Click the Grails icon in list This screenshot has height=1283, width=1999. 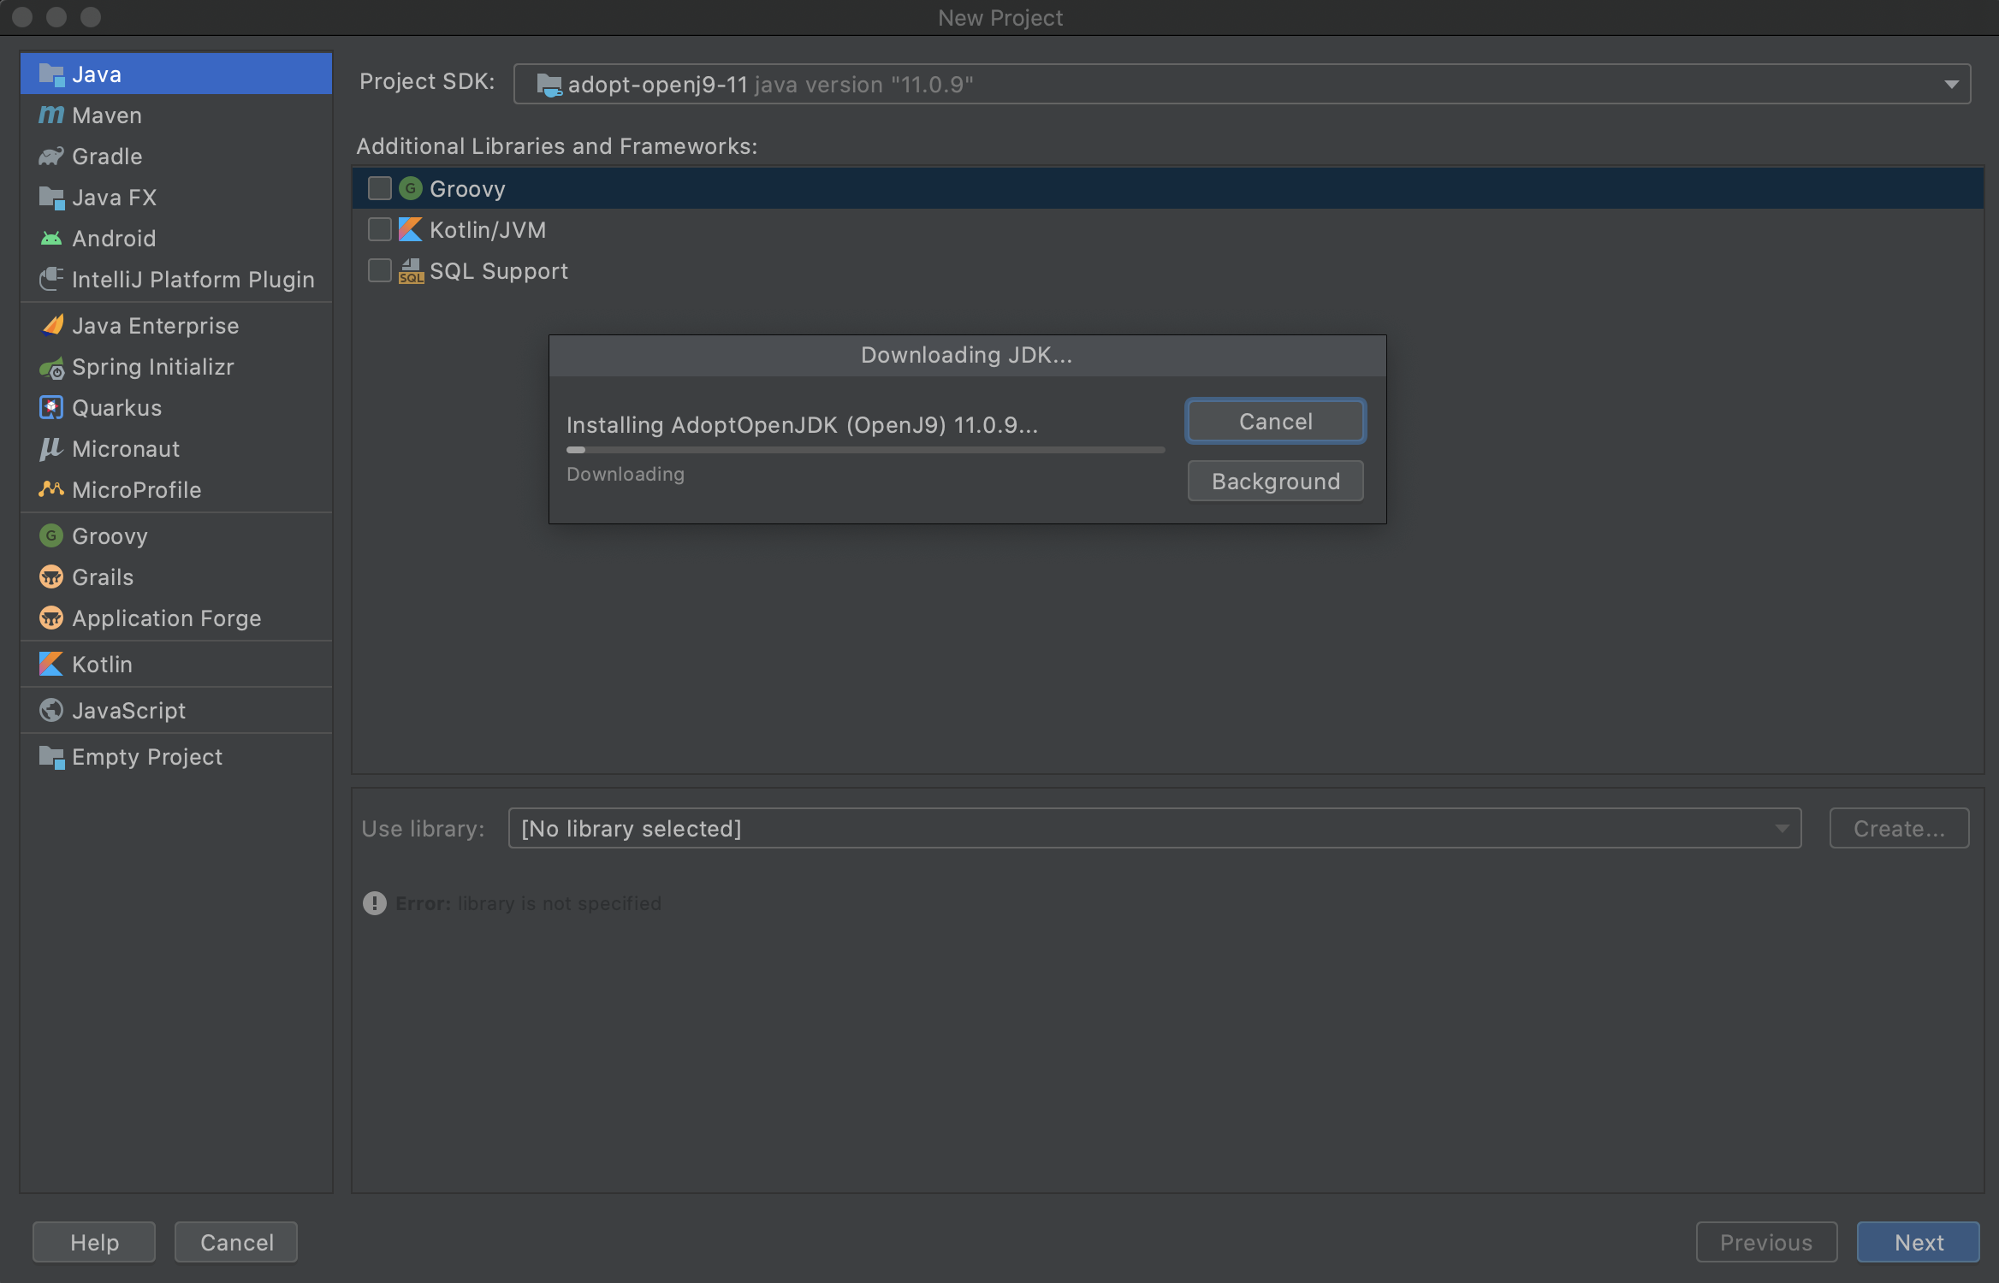click(x=51, y=576)
